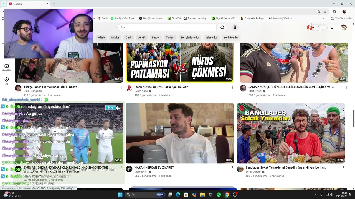Open more options for JAMAİKA'DA video
The image size is (355, 199).
point(346,87)
